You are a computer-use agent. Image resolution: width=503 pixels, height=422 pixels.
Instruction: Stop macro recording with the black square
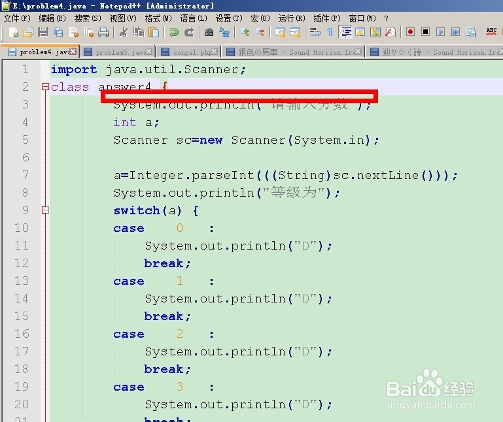click(x=425, y=33)
